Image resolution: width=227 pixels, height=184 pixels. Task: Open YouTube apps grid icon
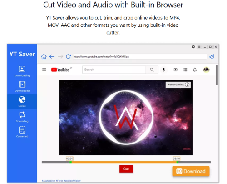185,70
